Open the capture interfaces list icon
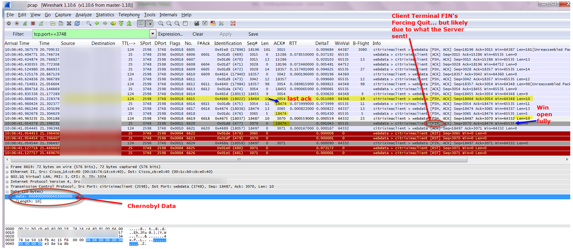This screenshot has width=573, height=249. [x=9, y=23]
